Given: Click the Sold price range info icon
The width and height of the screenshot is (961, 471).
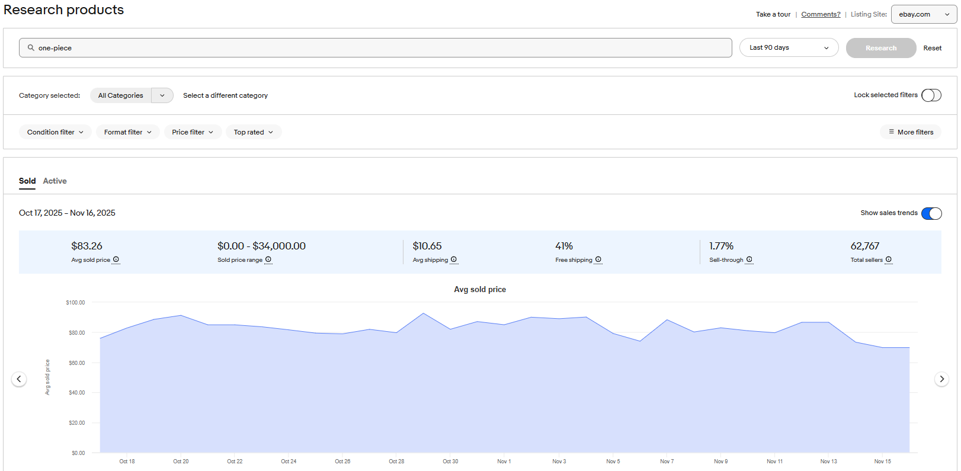Looking at the screenshot, I should click(x=268, y=259).
